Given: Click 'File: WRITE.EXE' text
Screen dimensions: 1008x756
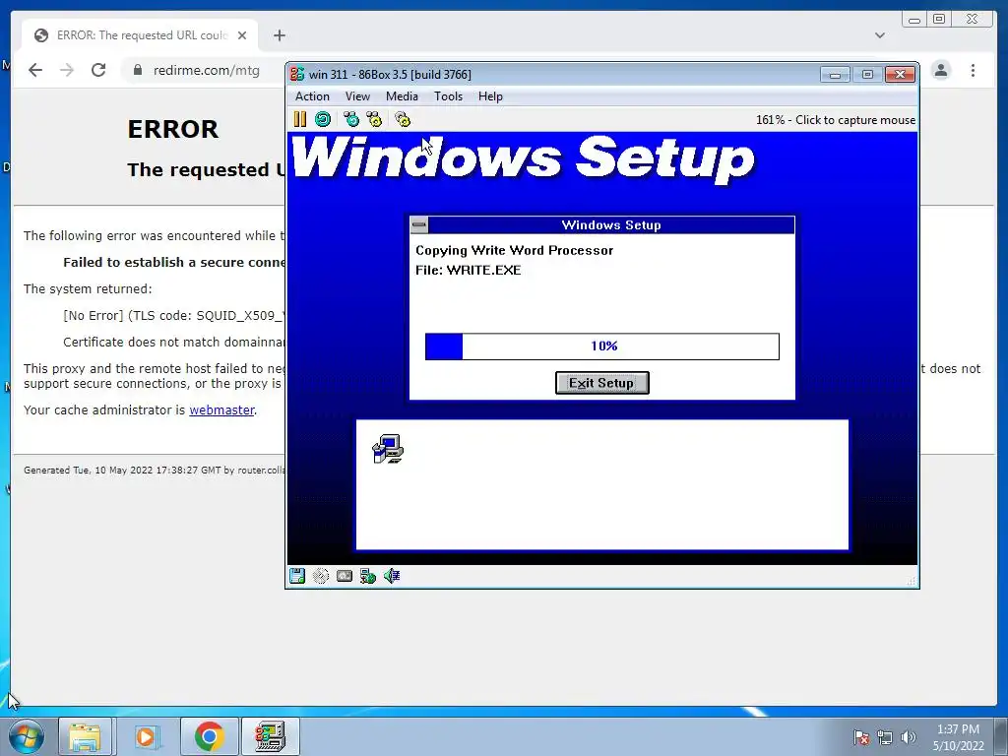Looking at the screenshot, I should 468,270.
